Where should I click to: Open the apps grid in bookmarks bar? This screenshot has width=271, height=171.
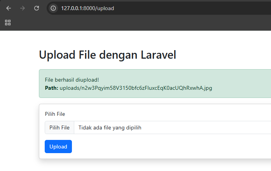(x=8, y=23)
